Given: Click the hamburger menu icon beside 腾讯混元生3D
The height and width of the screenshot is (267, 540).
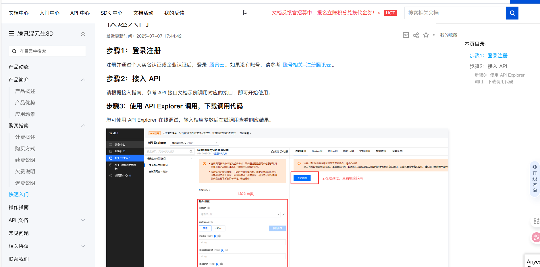Looking at the screenshot, I should (x=11, y=34).
